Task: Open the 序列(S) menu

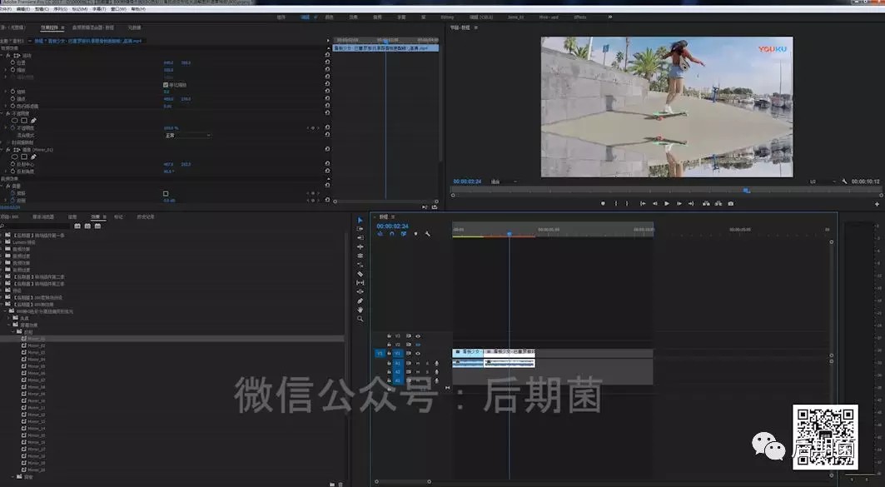Action: [61, 9]
